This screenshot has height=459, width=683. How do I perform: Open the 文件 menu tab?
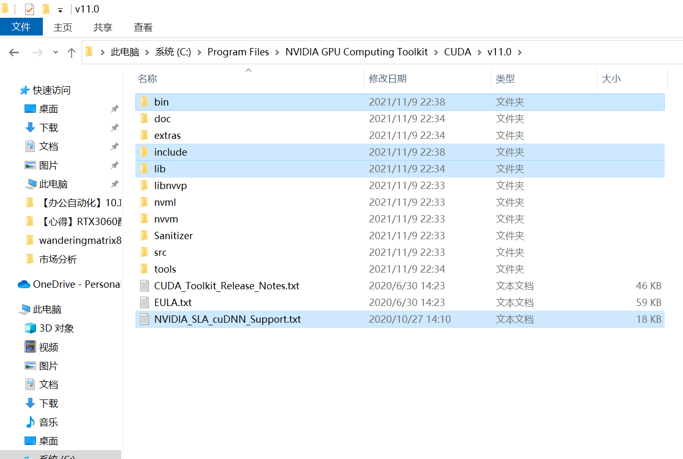coord(21,27)
